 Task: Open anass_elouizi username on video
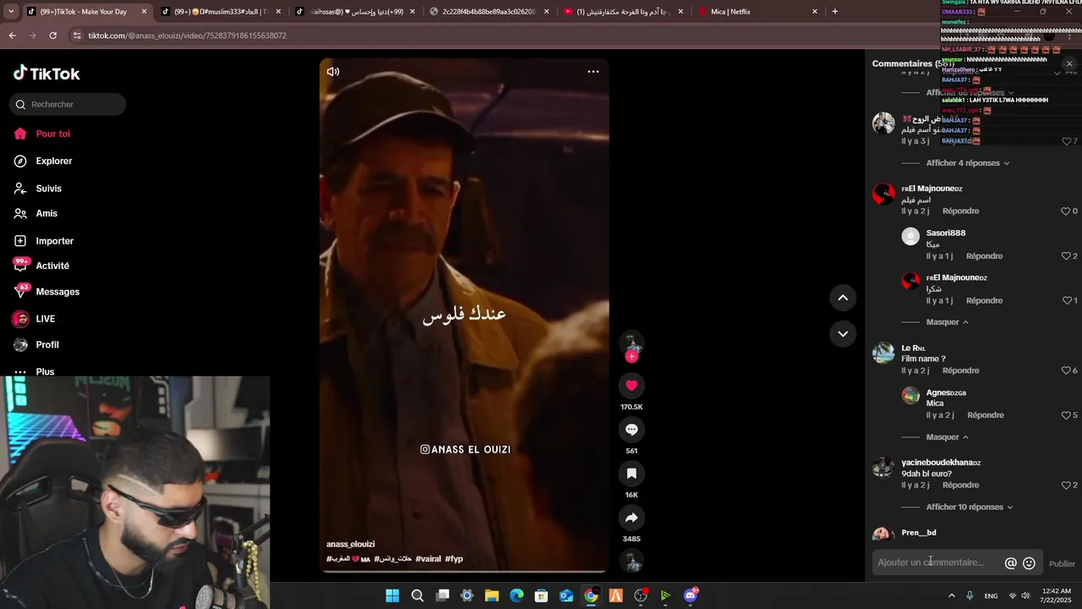click(350, 545)
